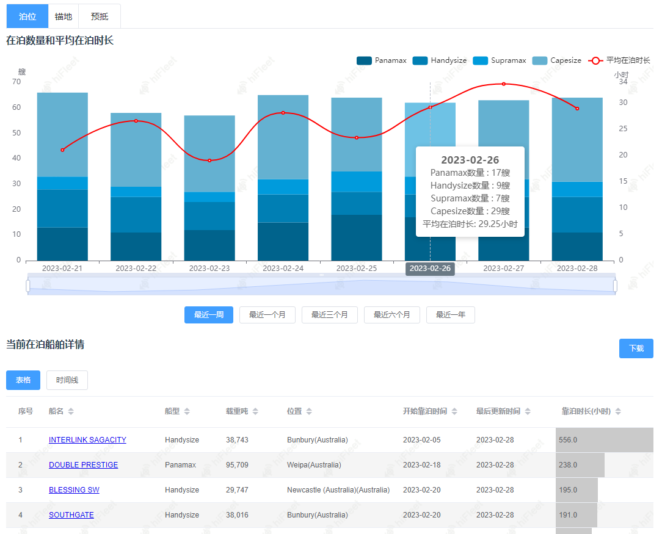Click the 2023-02-24 bar in chart
The height and width of the screenshot is (534, 662).
(x=283, y=183)
